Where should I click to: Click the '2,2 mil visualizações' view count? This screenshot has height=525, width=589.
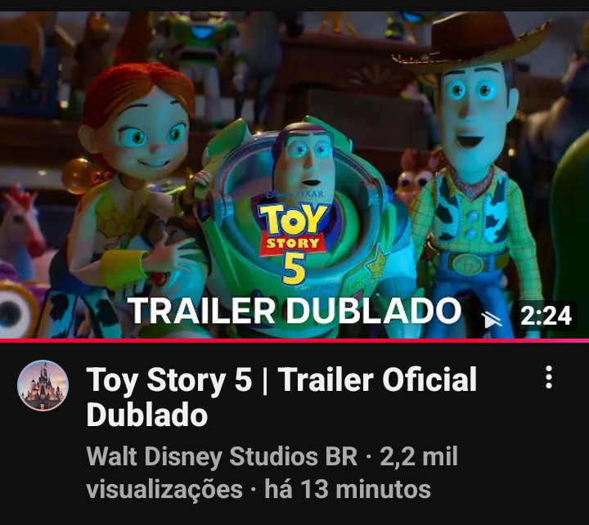tap(272, 473)
